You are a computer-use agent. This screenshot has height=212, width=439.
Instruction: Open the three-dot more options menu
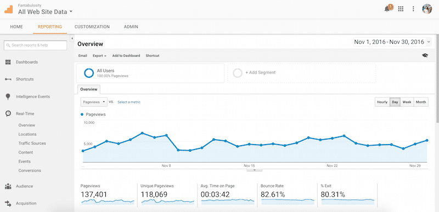tap(413, 9)
